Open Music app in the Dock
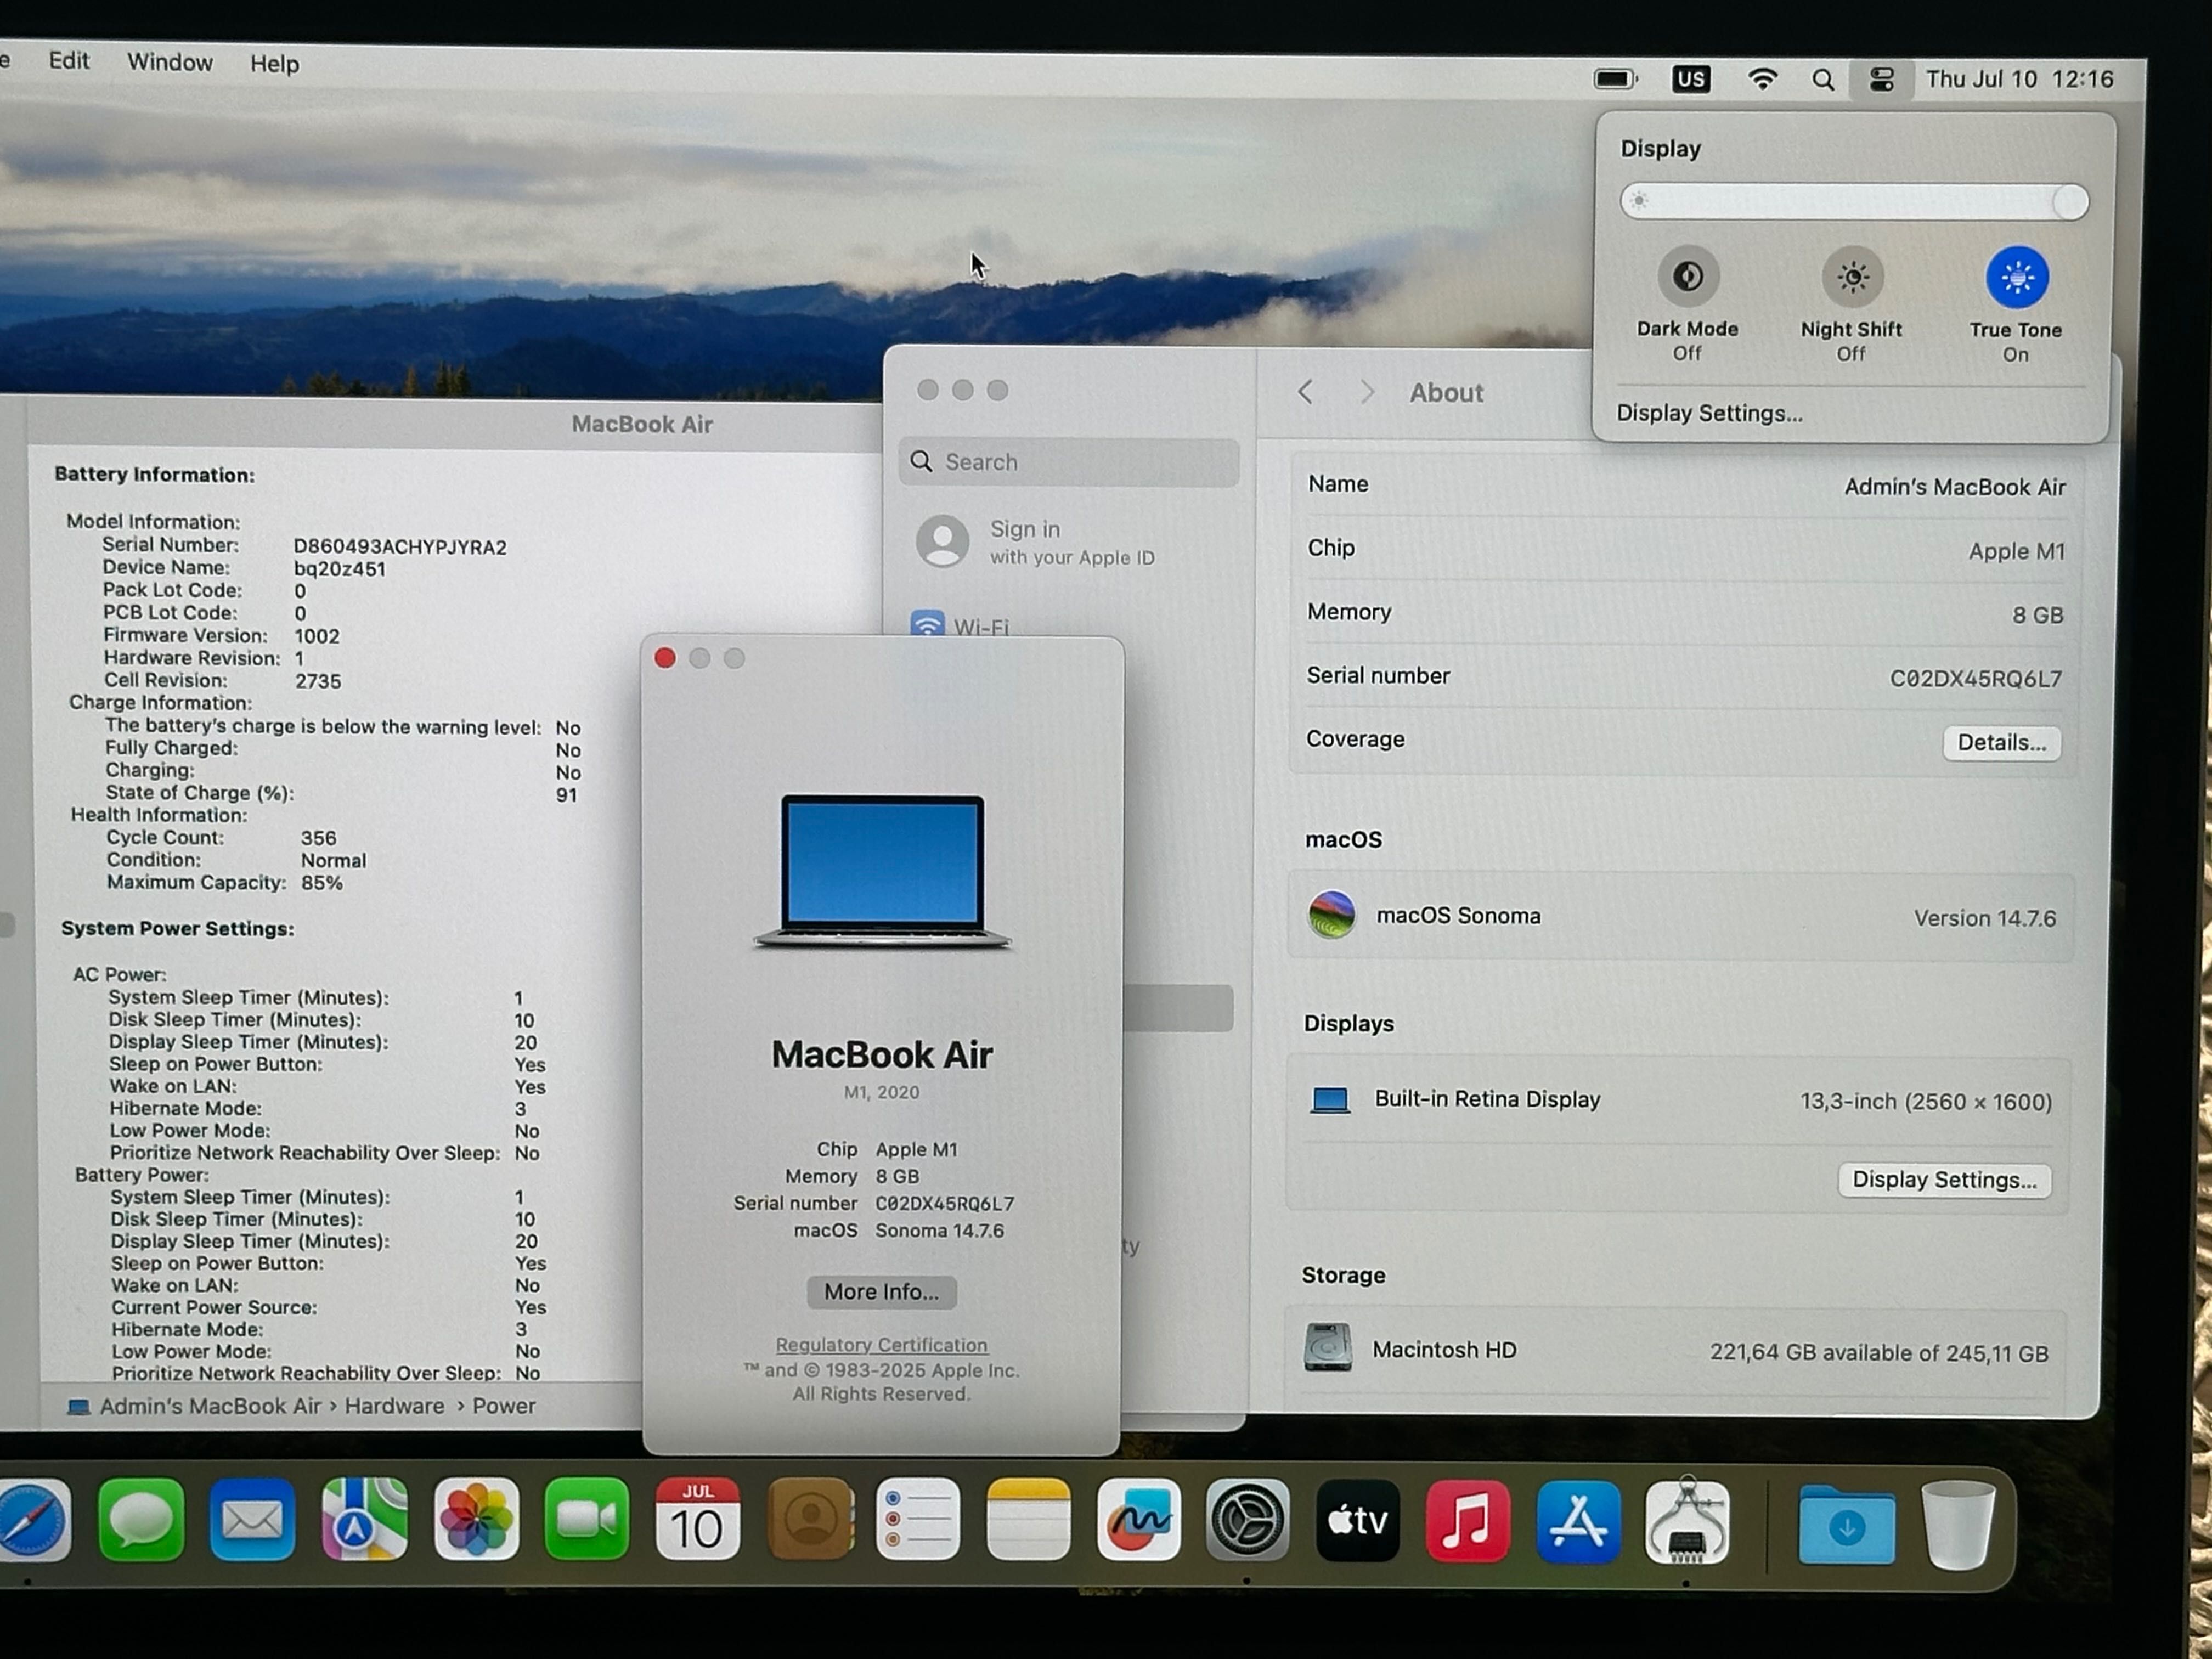This screenshot has height=1659, width=2212. 1468,1521
